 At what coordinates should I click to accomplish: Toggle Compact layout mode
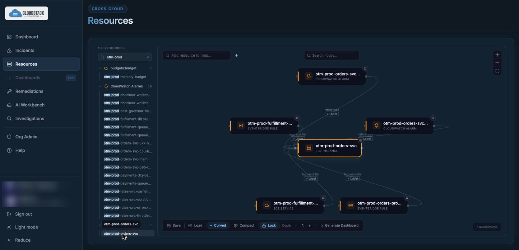coord(244,225)
